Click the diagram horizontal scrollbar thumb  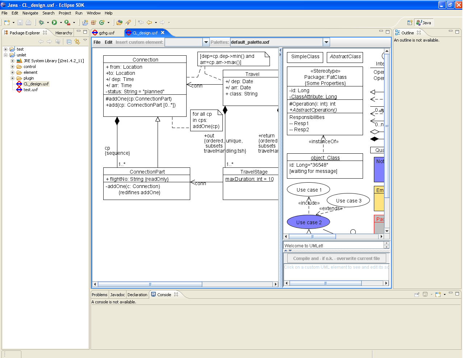click(150, 284)
